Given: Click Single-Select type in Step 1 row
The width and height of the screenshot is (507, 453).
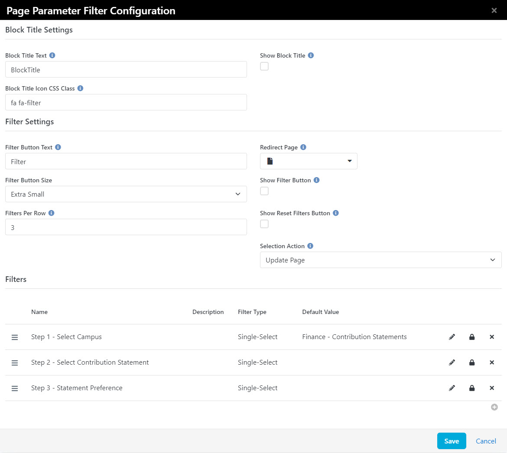Looking at the screenshot, I should point(257,337).
